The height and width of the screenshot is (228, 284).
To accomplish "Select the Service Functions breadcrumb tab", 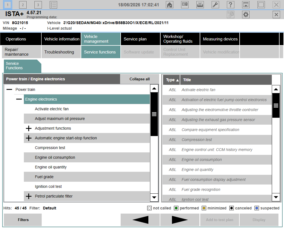I will (x=22, y=66).
